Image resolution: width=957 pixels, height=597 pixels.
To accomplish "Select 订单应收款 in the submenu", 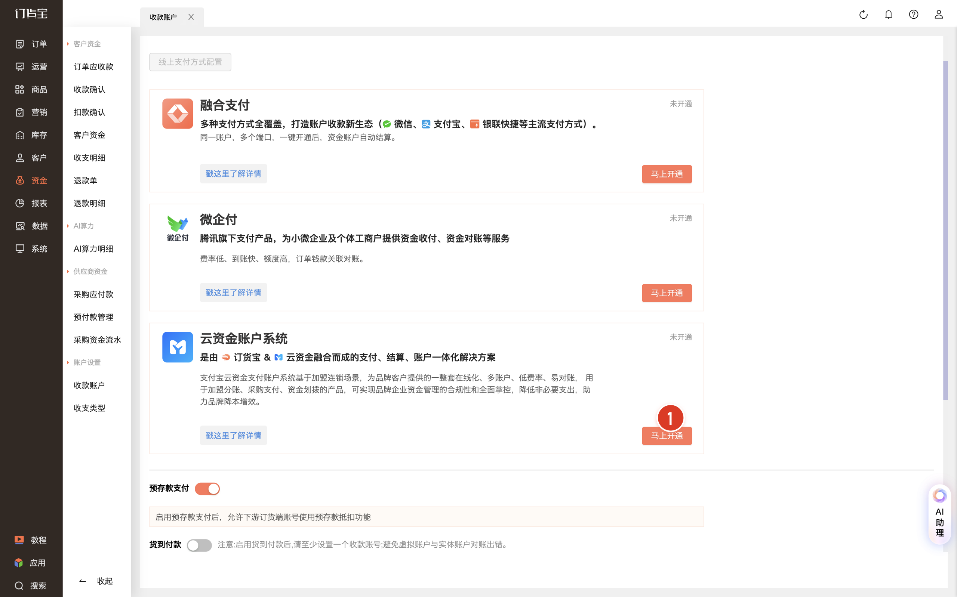I will coord(93,67).
